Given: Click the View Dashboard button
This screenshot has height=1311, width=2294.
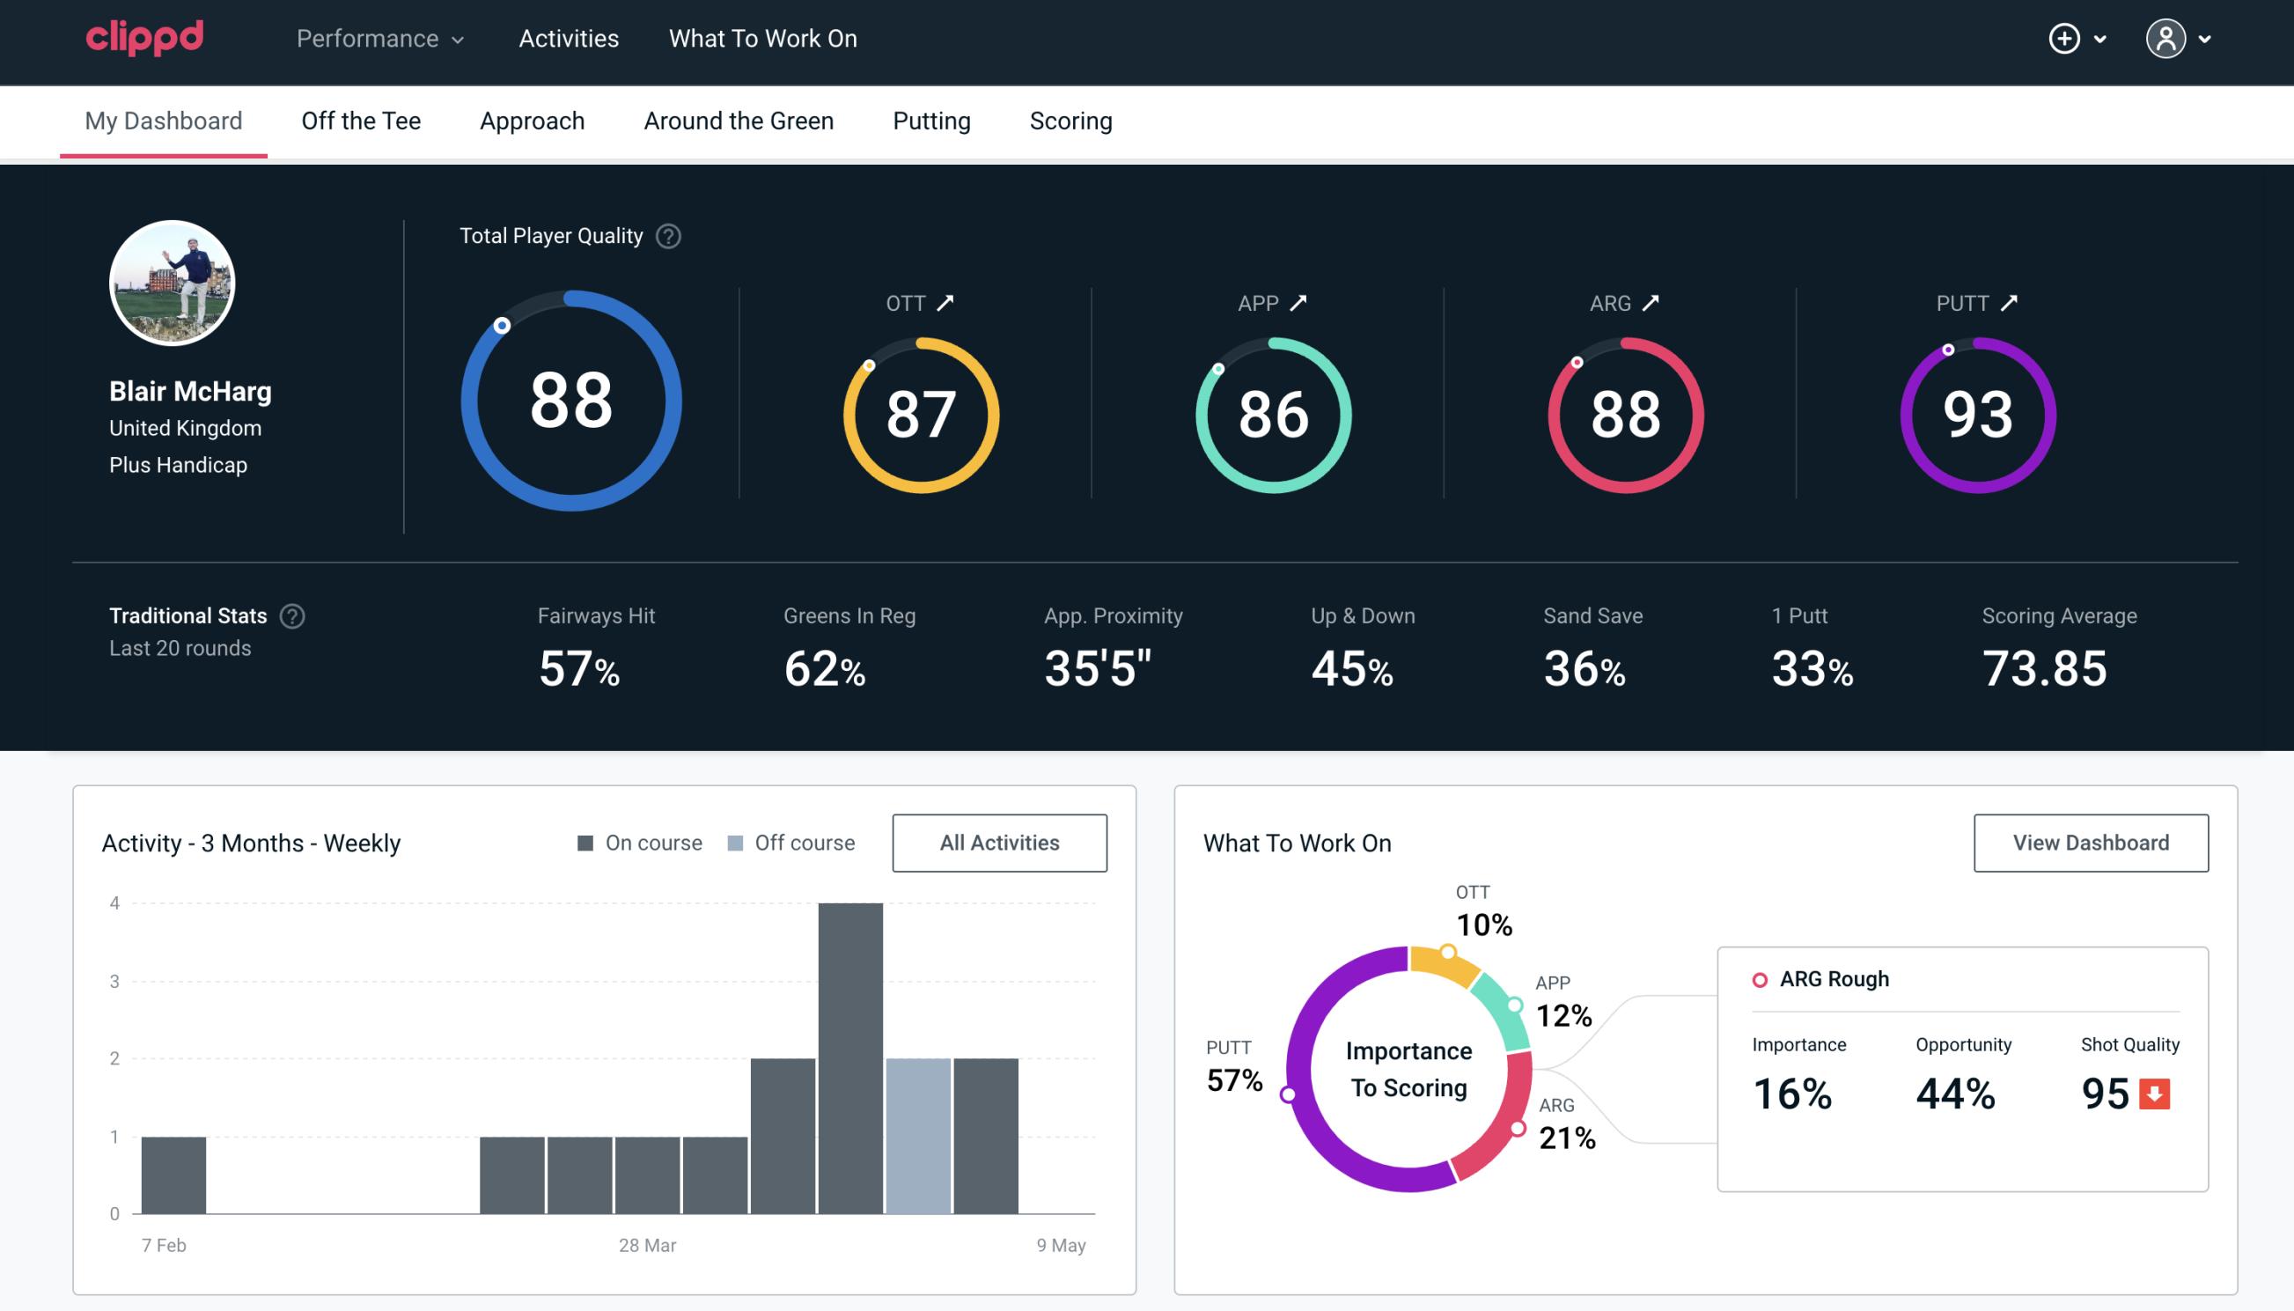Looking at the screenshot, I should [x=2091, y=842].
